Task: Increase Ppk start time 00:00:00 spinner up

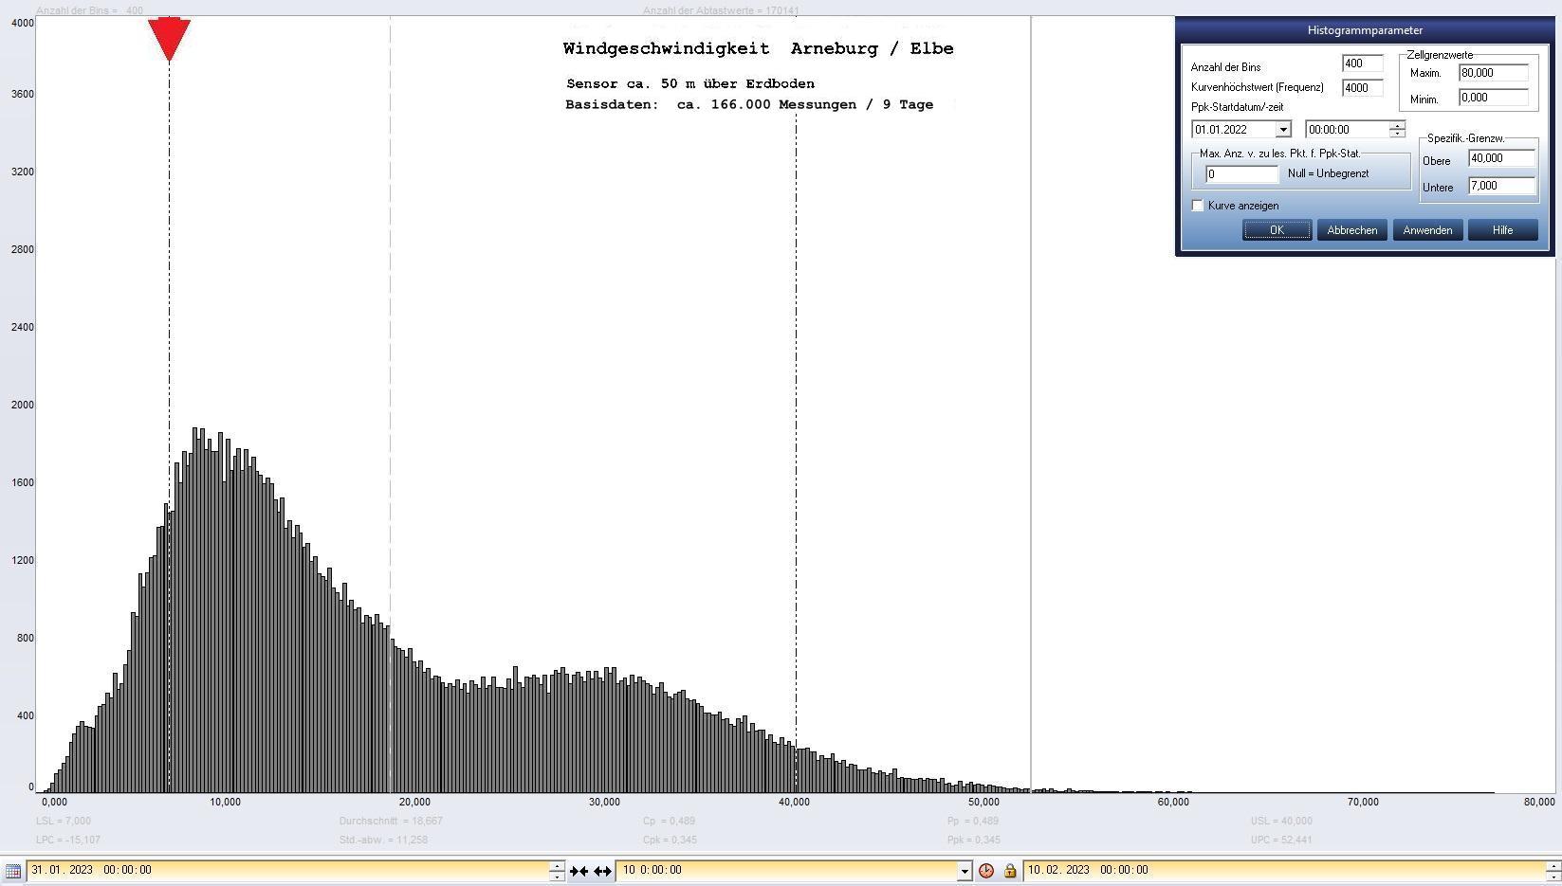Action: 1397,125
